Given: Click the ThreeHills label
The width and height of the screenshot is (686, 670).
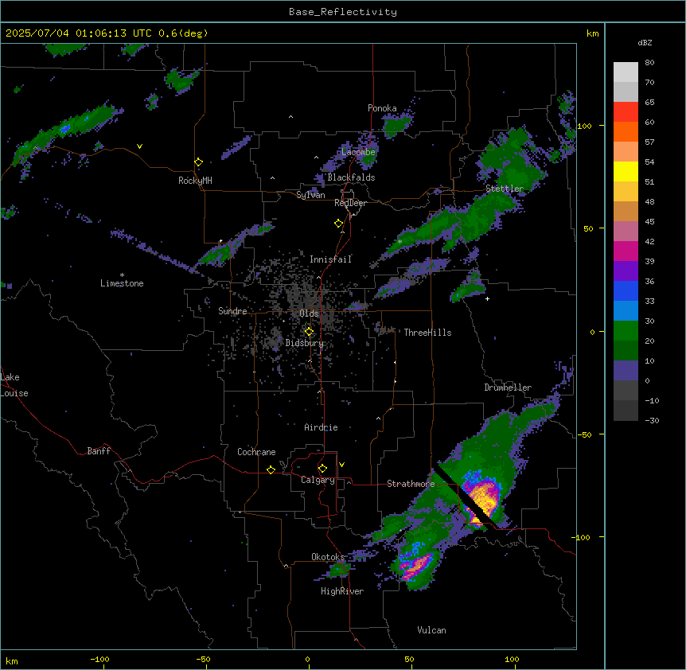Looking at the screenshot, I should click(x=427, y=333).
